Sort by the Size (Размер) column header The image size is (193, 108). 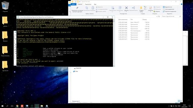(145, 19)
